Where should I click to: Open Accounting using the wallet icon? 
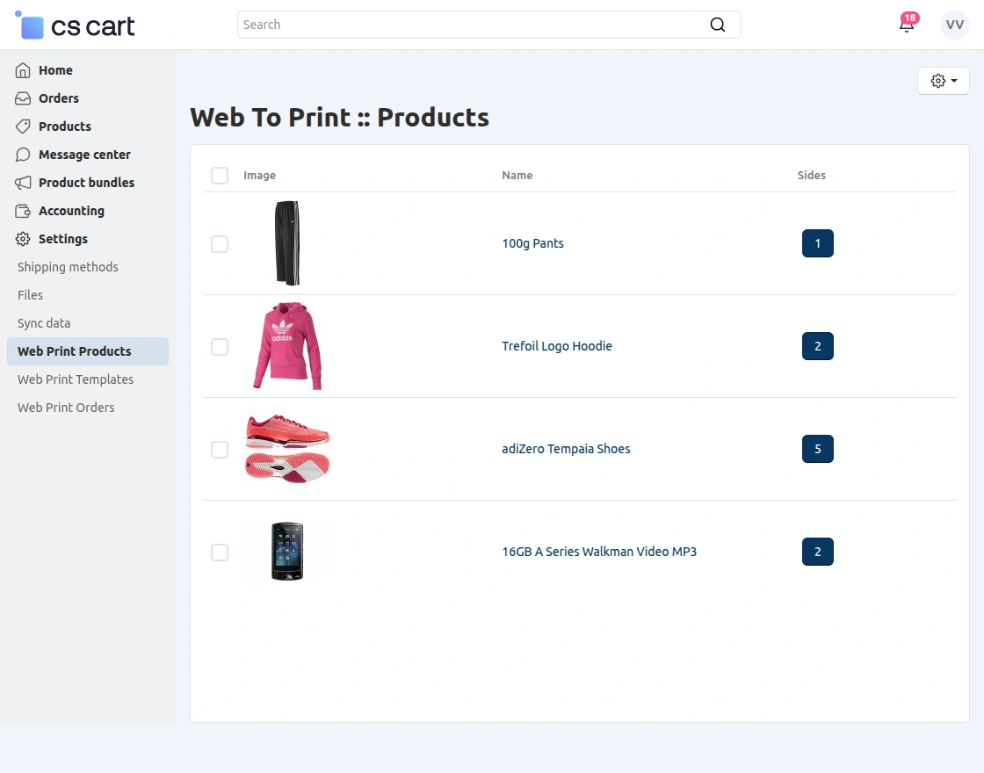coord(23,211)
